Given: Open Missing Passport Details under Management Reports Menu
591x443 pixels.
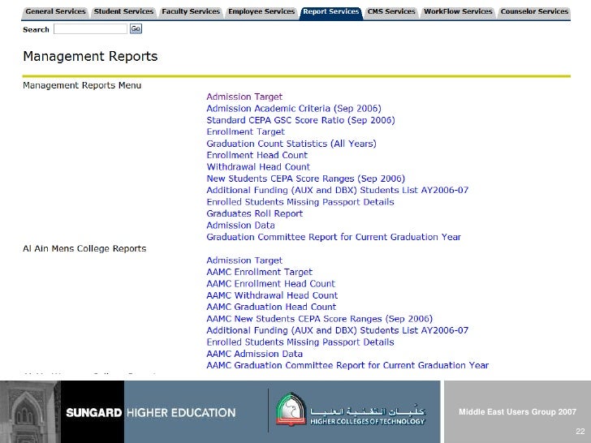Looking at the screenshot, I should tap(300, 202).
